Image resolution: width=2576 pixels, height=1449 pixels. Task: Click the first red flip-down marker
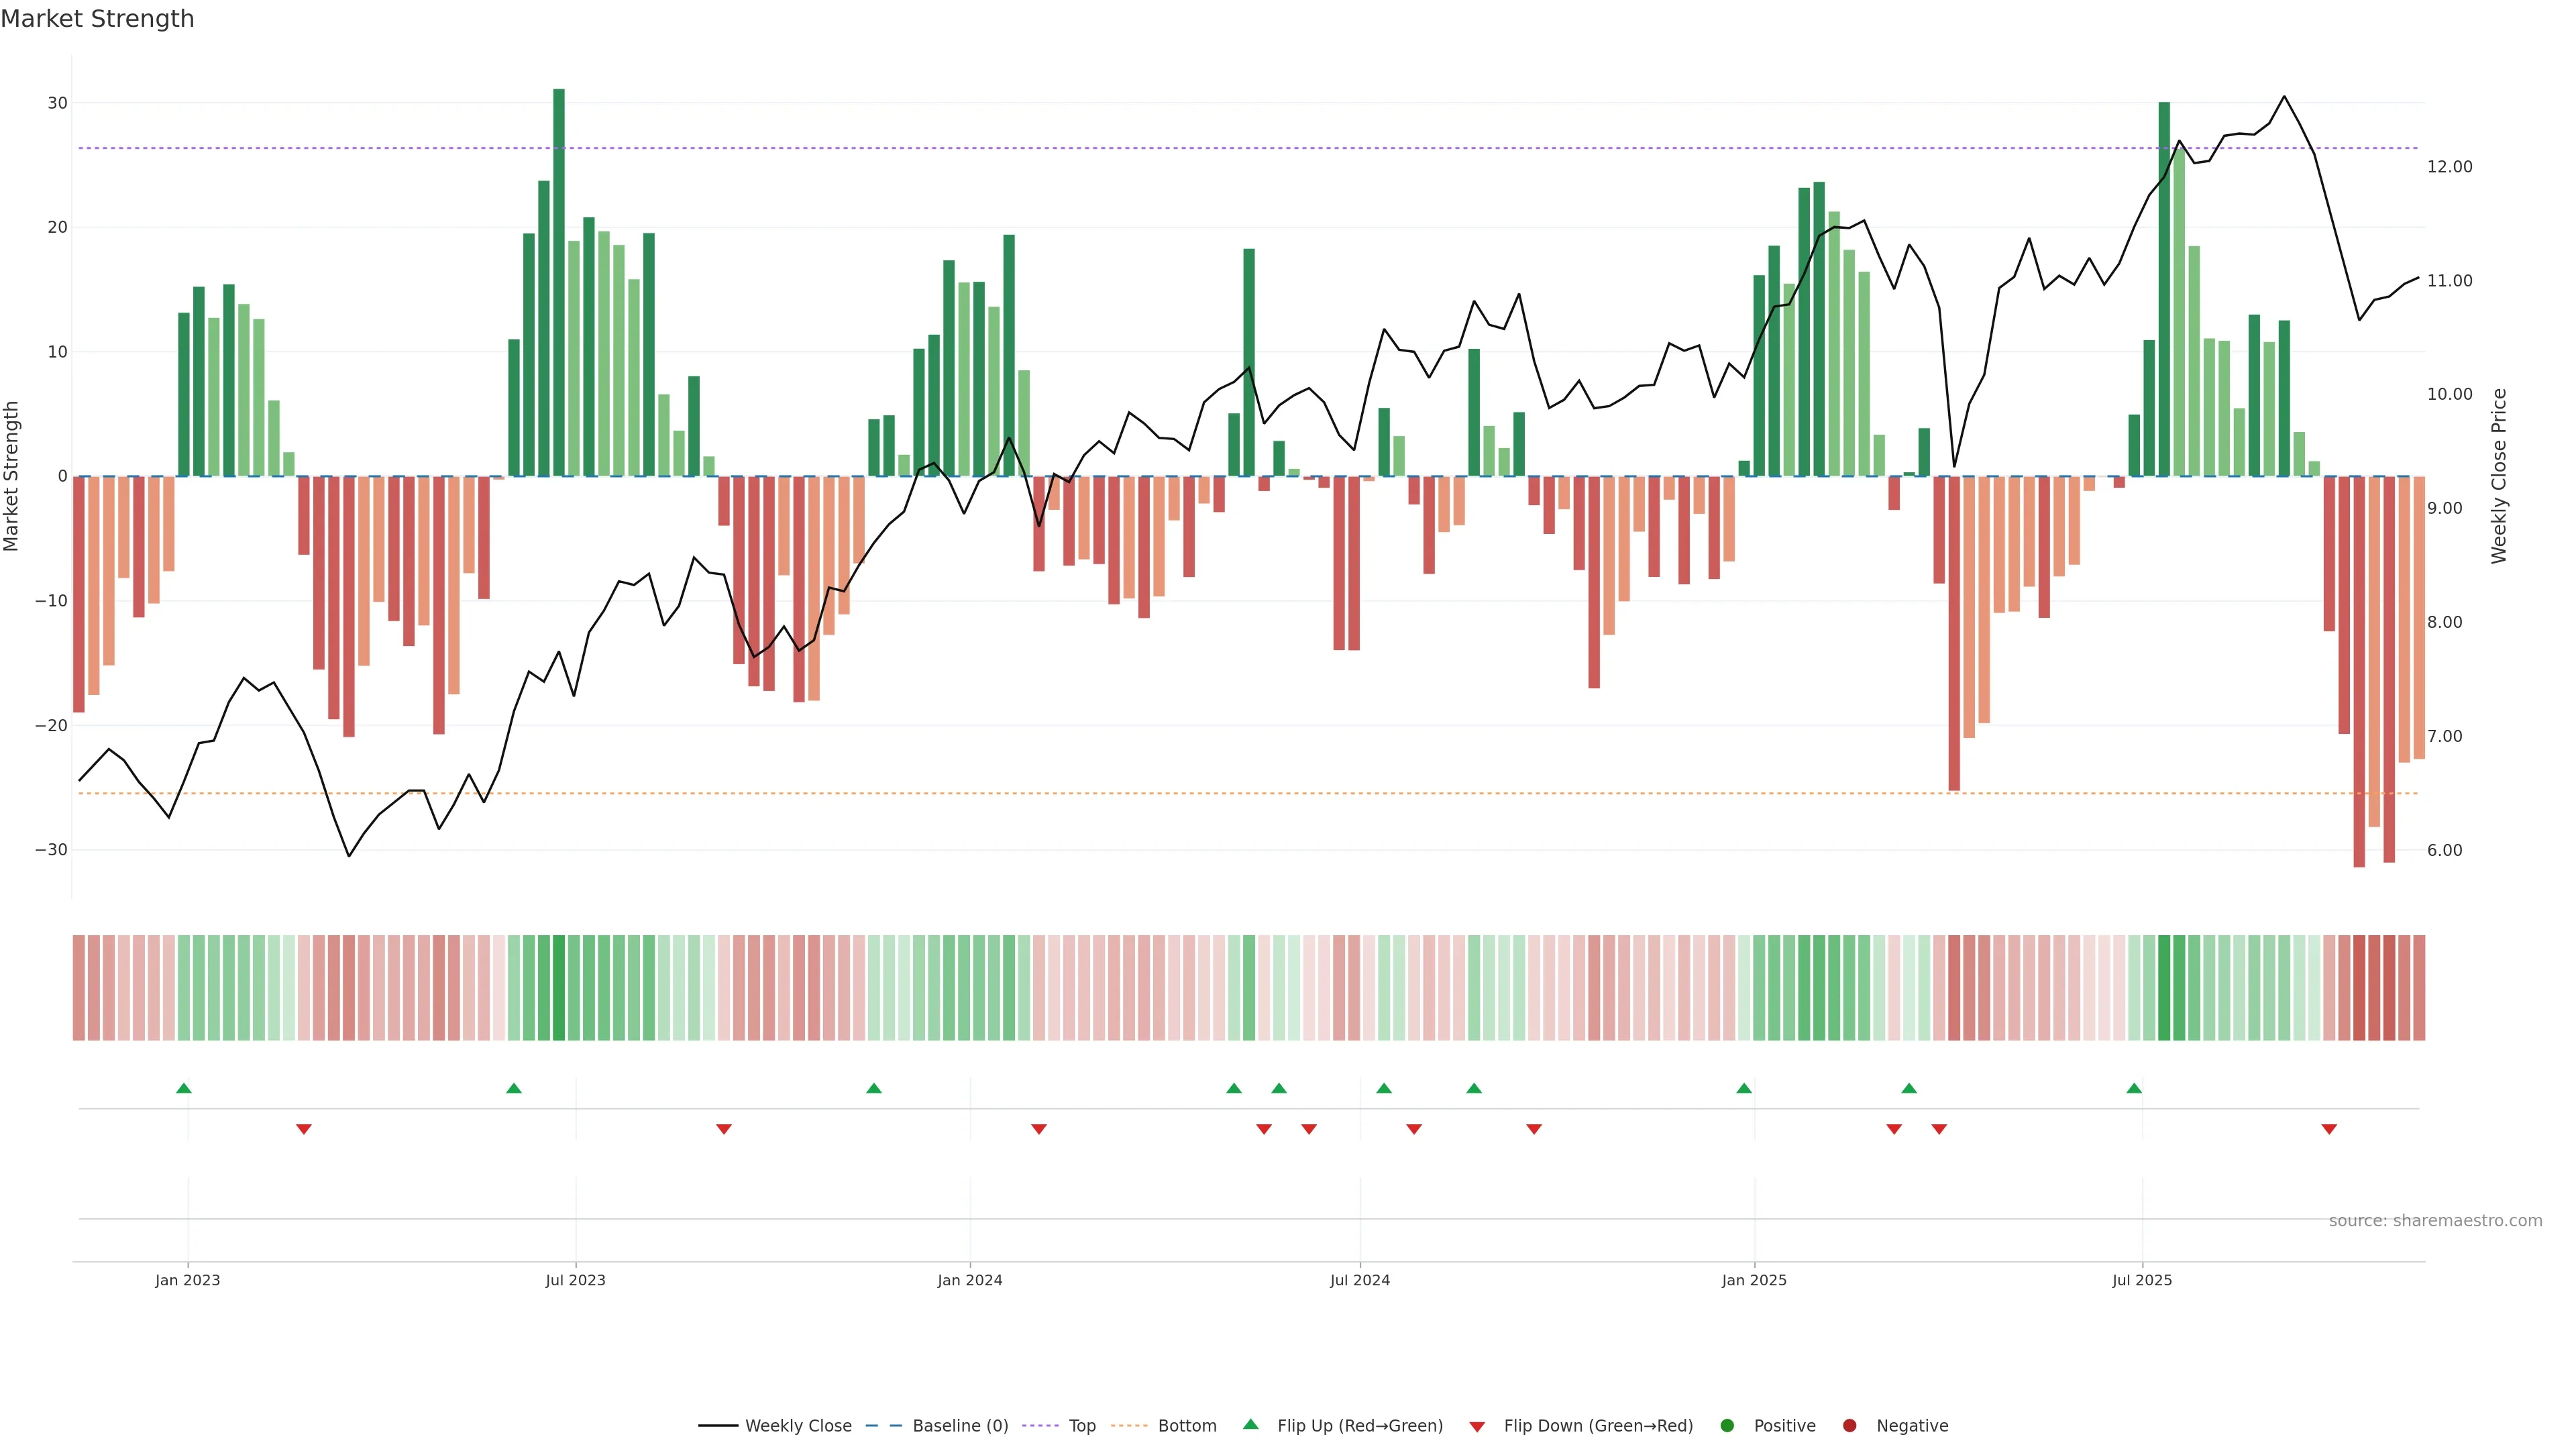click(304, 1129)
